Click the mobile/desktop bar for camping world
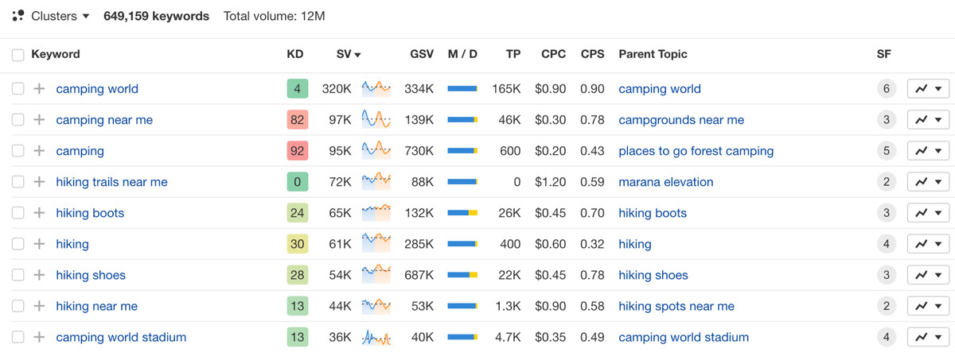 coord(462,89)
